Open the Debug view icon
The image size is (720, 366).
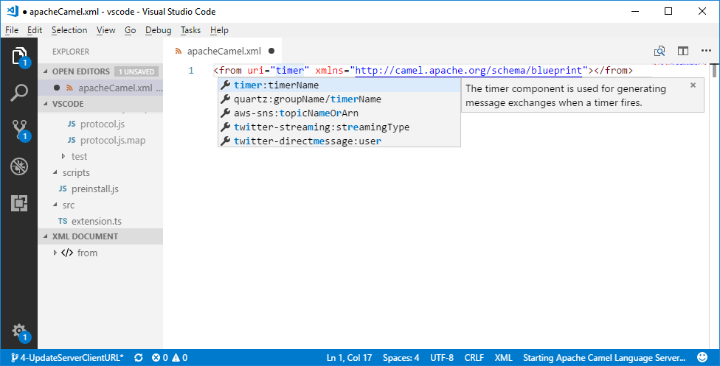click(x=19, y=166)
